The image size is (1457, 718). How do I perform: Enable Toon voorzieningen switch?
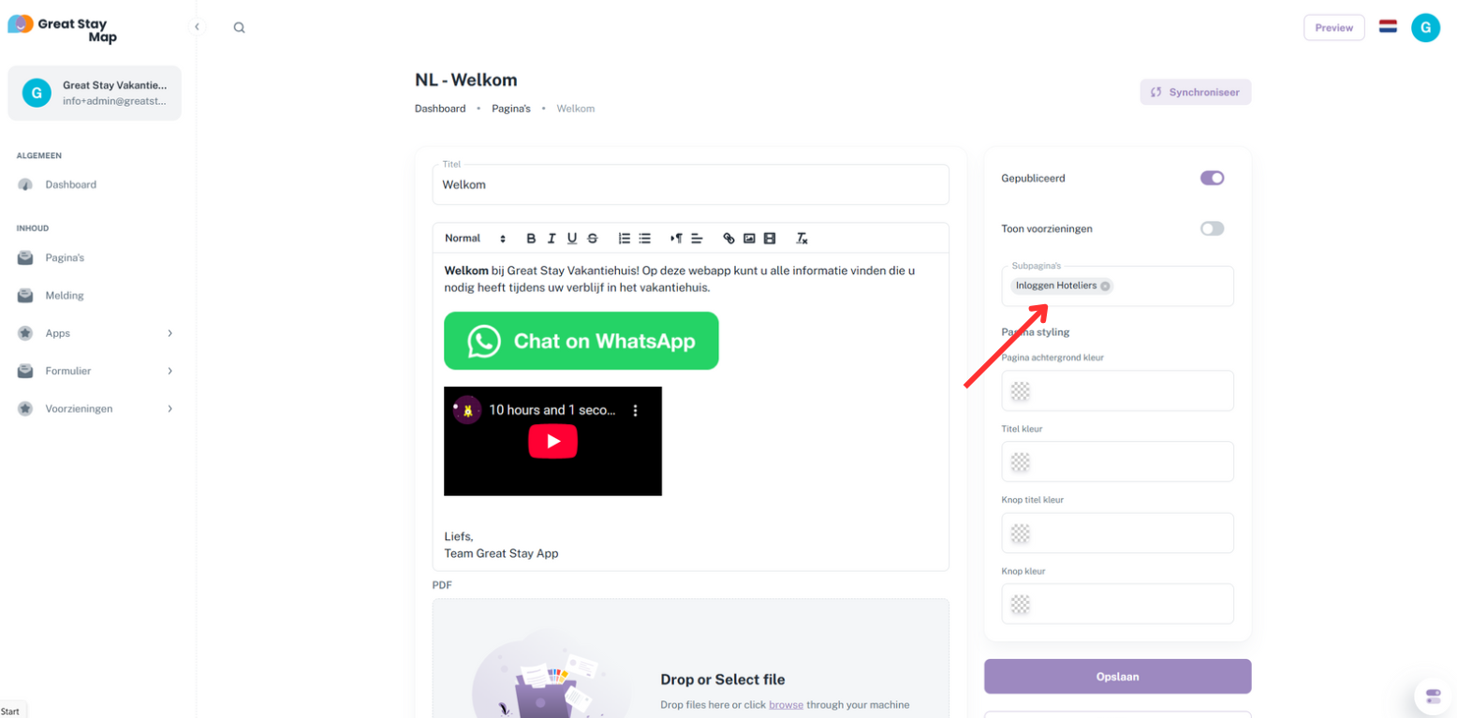pyautogui.click(x=1212, y=228)
